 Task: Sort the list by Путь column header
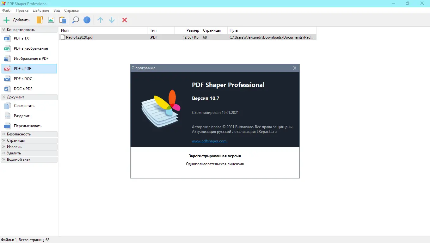(272, 30)
